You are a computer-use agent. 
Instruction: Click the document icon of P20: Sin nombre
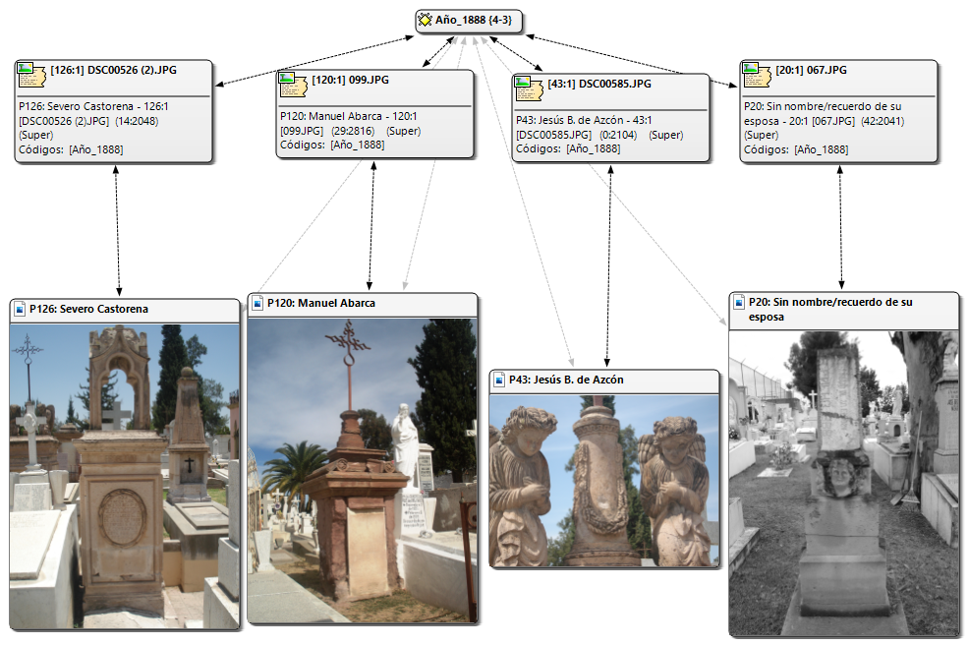738,303
